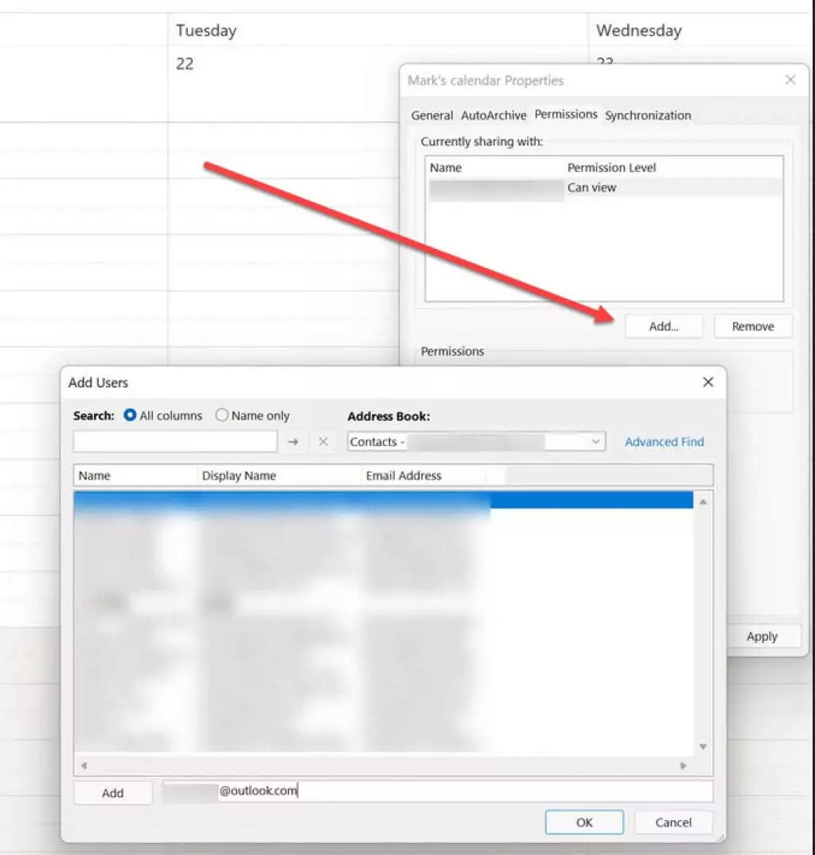Select the Name only radio button
815x855 pixels.
coord(222,415)
